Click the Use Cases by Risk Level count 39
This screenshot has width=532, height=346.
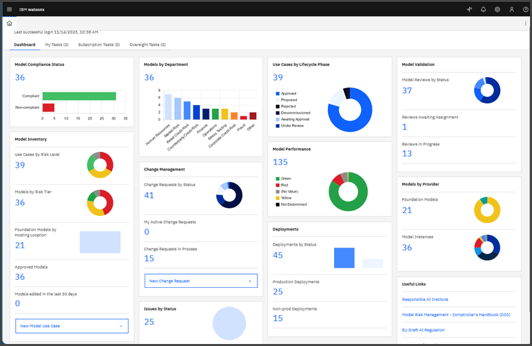tap(20, 165)
